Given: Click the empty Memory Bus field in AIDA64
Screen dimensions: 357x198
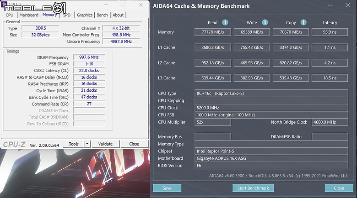Looking at the screenshot, I should (213, 137).
